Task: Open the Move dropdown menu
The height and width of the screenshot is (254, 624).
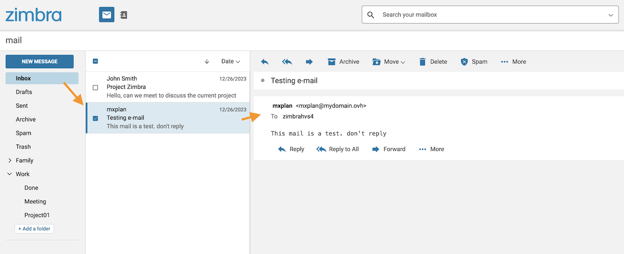Action: (389, 62)
